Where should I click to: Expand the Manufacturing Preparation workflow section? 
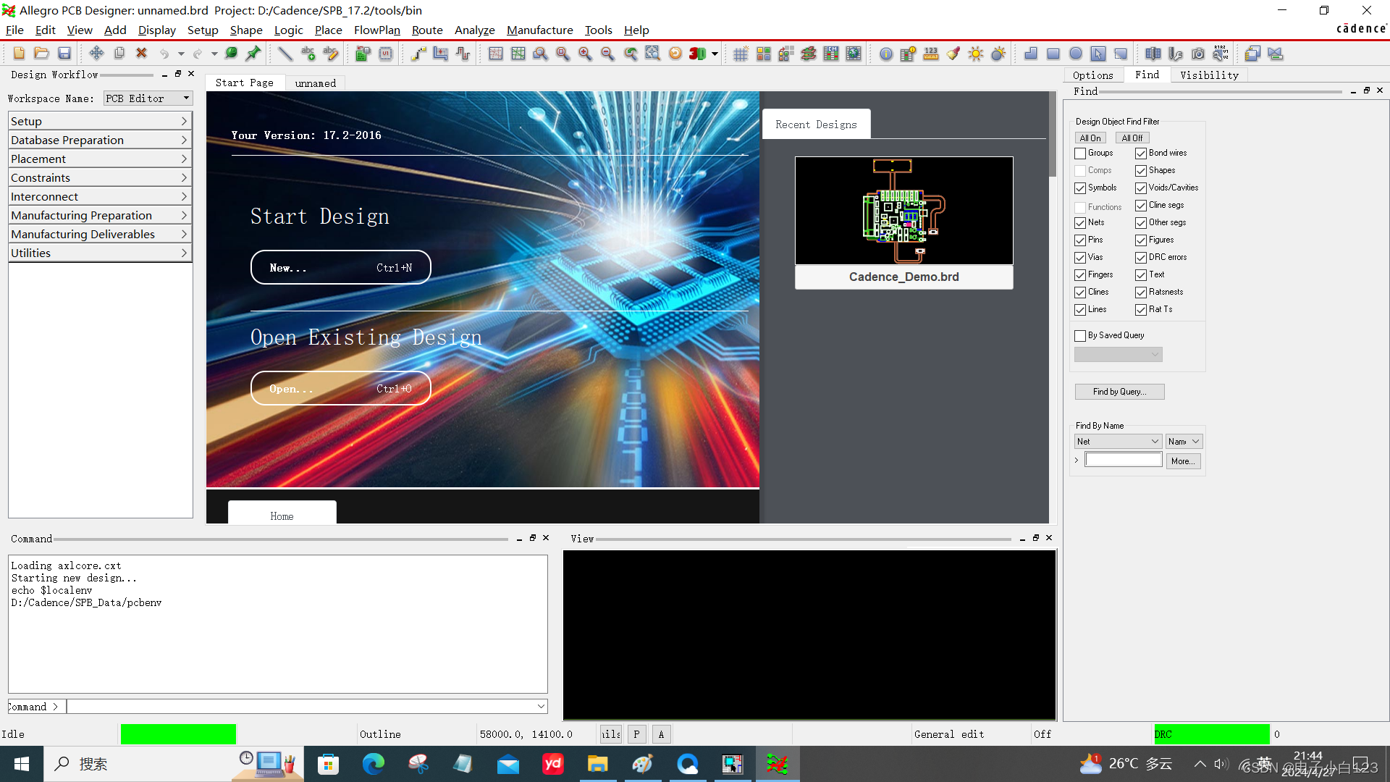[x=100, y=215]
